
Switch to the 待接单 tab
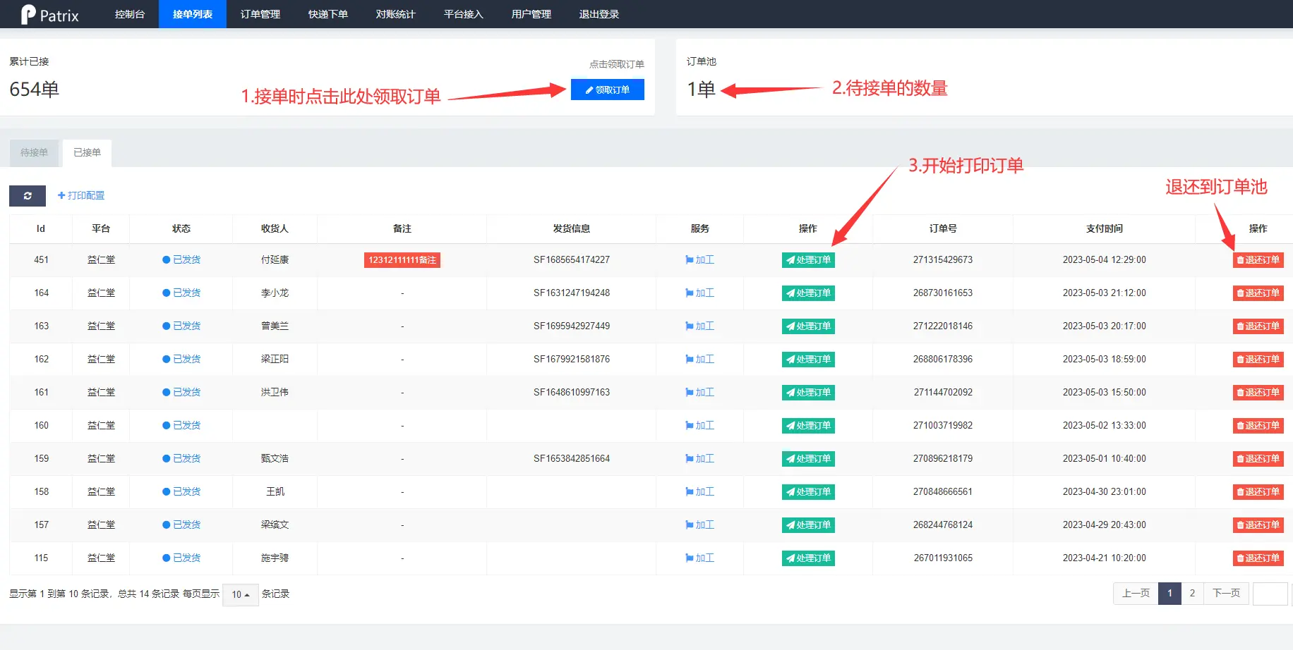(35, 152)
